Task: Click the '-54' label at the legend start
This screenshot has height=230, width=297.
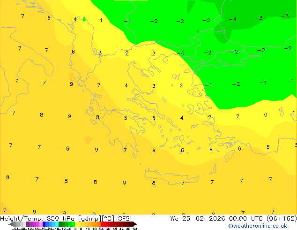Action: coord(15,229)
